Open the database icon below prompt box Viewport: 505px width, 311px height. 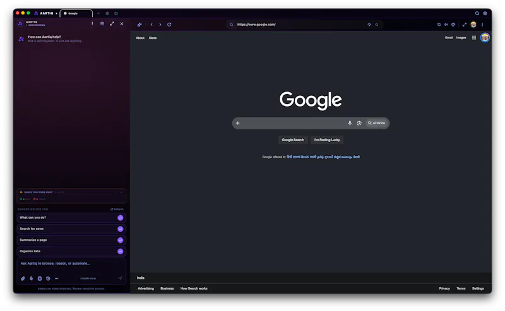point(40,278)
